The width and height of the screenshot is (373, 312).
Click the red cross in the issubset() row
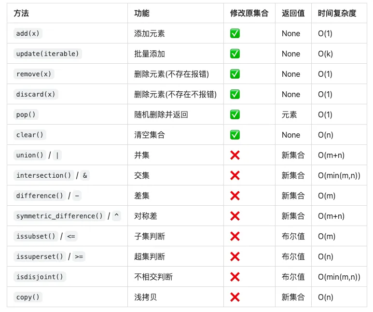click(235, 236)
